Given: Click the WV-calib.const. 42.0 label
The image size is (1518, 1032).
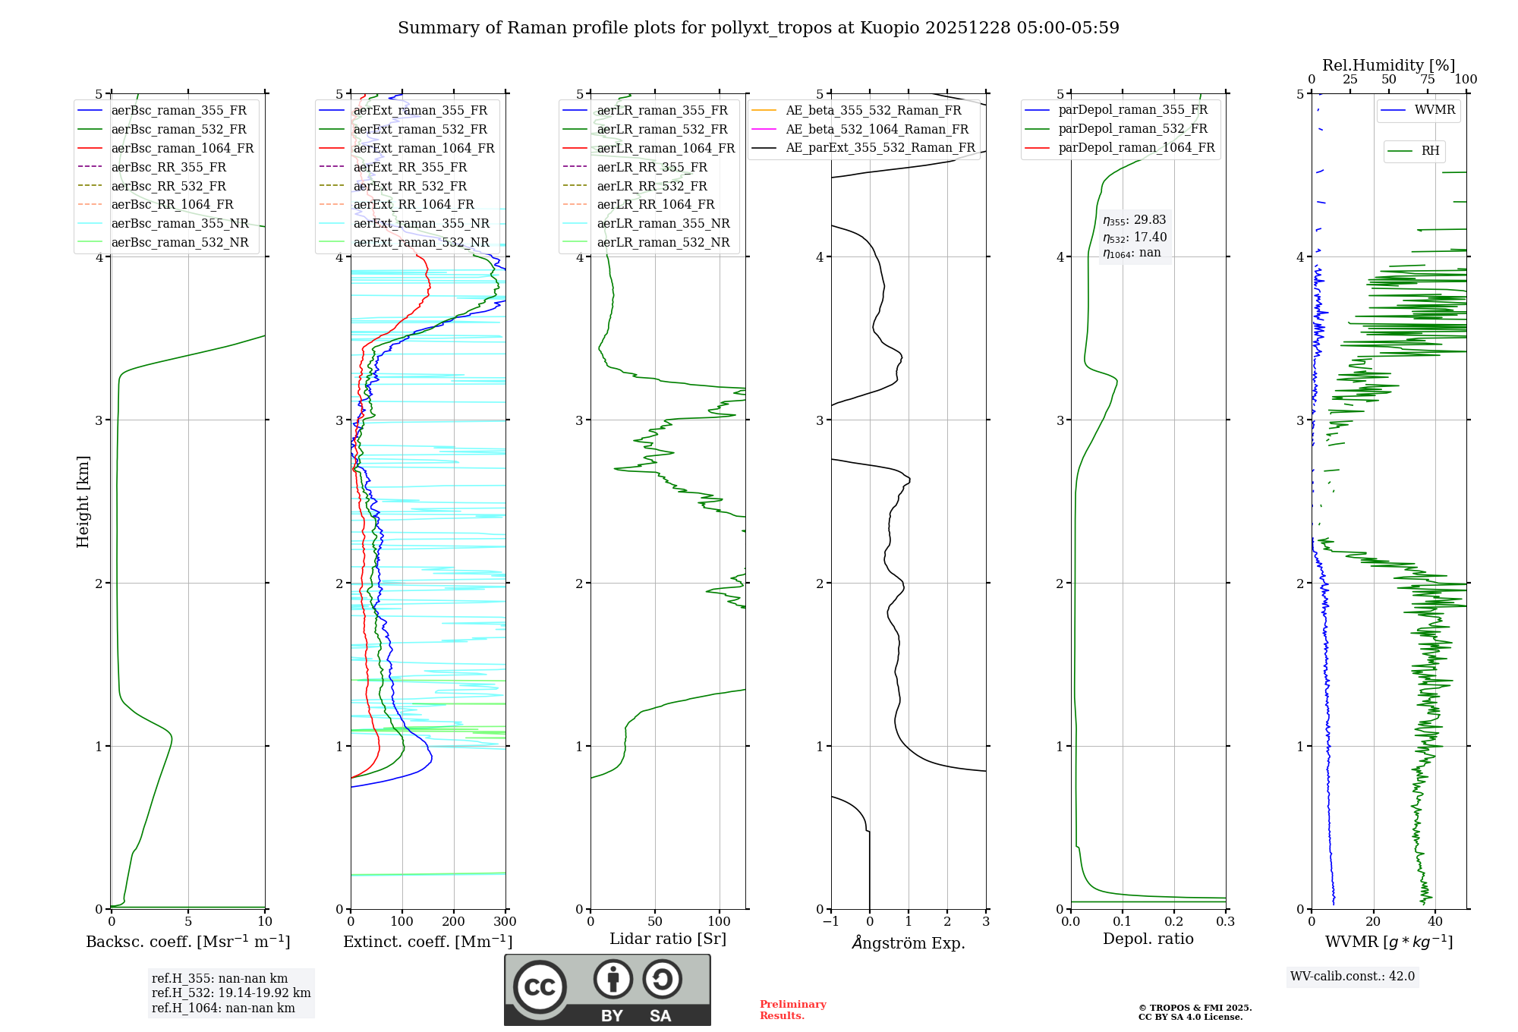Looking at the screenshot, I should coord(1353,976).
